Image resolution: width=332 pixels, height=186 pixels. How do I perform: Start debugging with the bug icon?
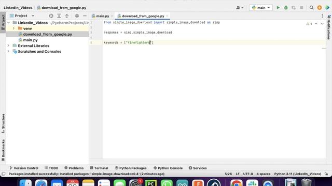(x=286, y=8)
